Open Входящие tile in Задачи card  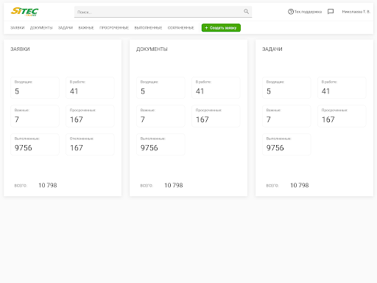click(286, 88)
